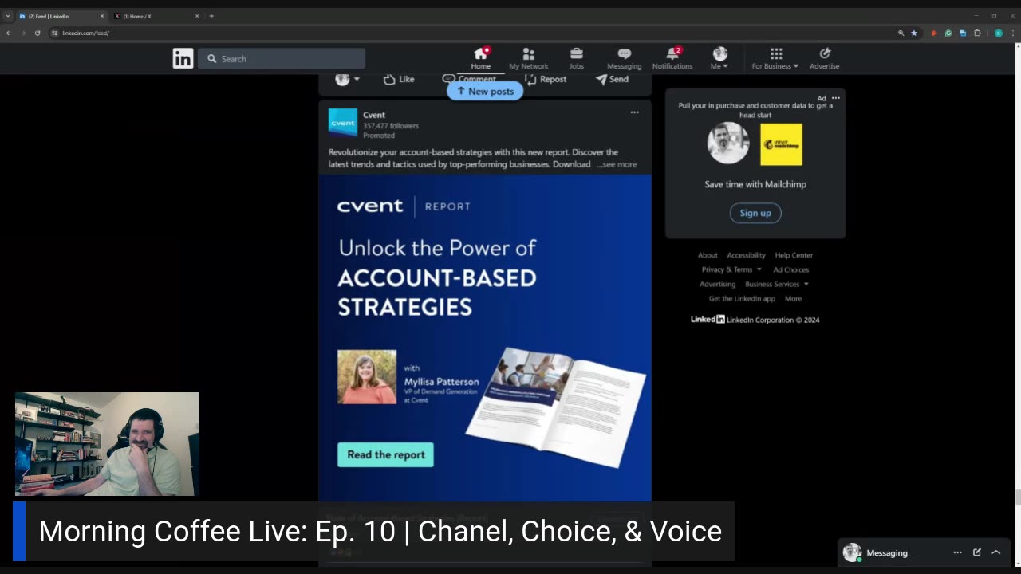Open the Accessibility footer link
The height and width of the screenshot is (574, 1021).
click(746, 255)
